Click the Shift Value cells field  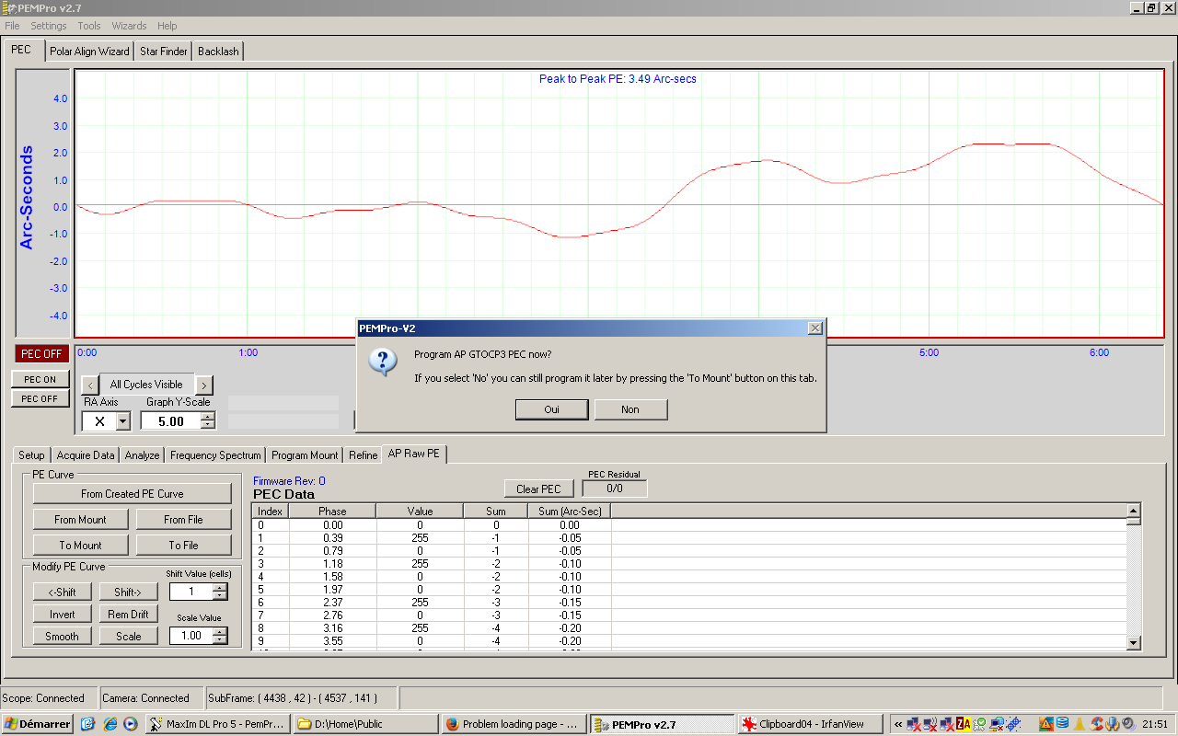pyautogui.click(x=191, y=592)
